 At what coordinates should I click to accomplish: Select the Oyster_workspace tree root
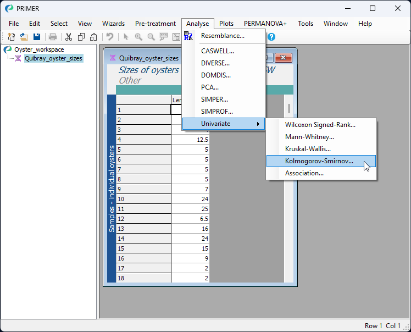(39, 49)
